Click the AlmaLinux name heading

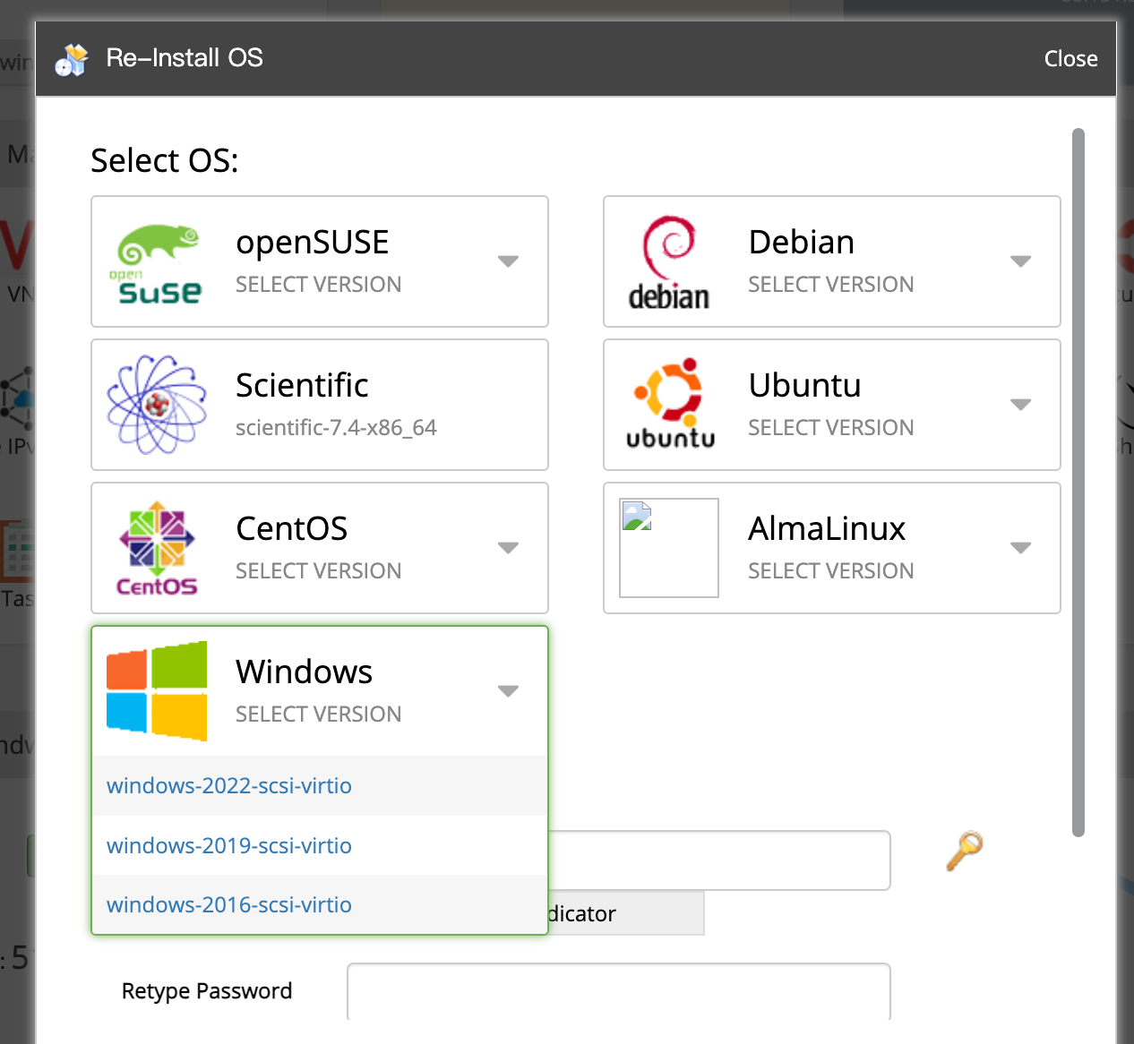tap(827, 528)
